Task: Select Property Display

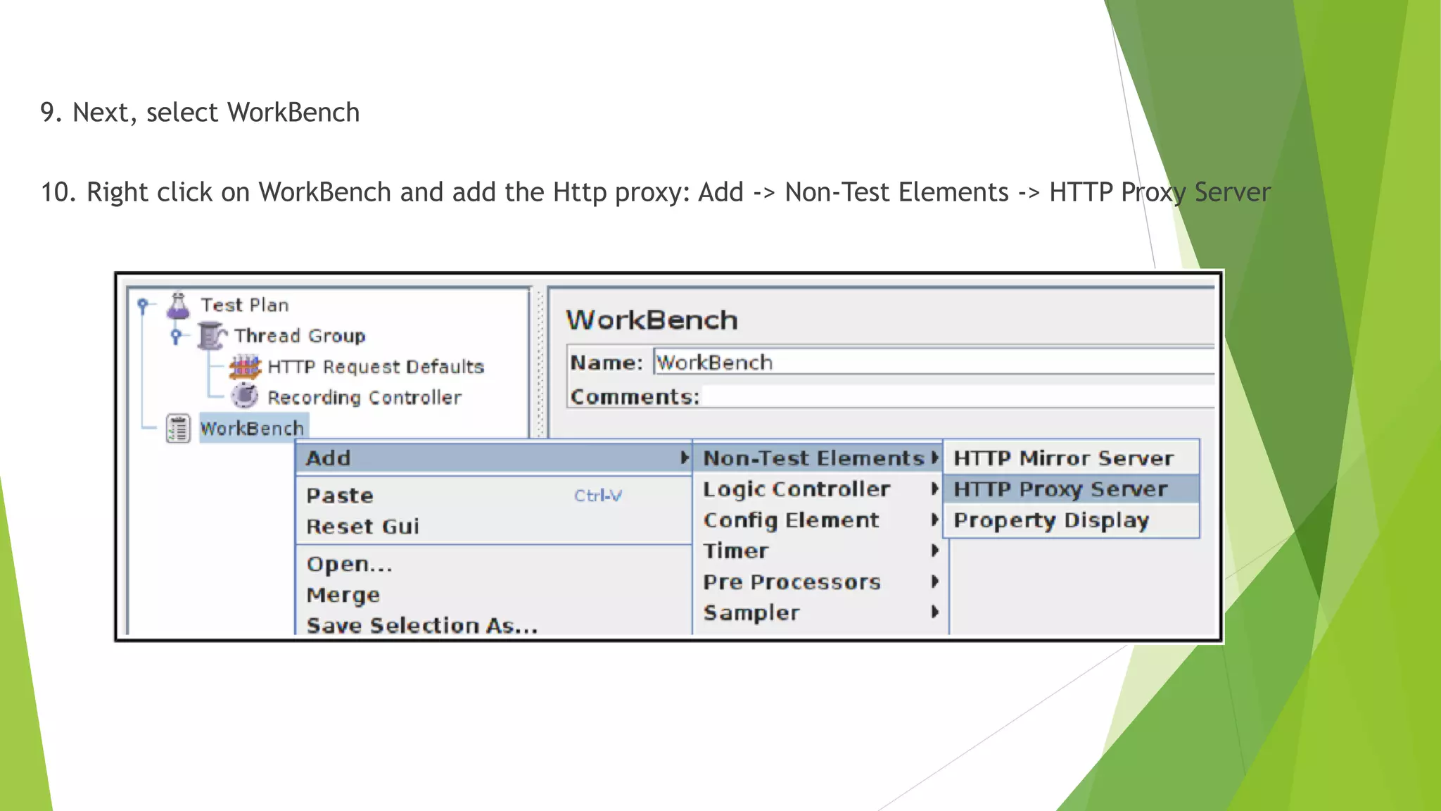Action: point(1071,520)
